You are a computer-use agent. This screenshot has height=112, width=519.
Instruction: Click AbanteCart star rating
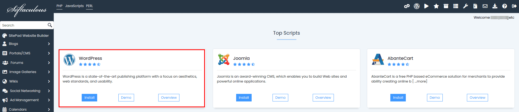click(x=398, y=64)
